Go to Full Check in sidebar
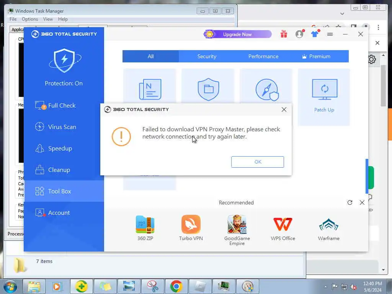Screen dimensions: 392x294 (64, 106)
